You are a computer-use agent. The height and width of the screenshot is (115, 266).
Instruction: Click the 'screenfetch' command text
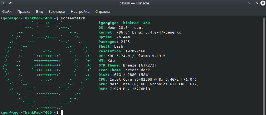pyautogui.click(x=73, y=18)
